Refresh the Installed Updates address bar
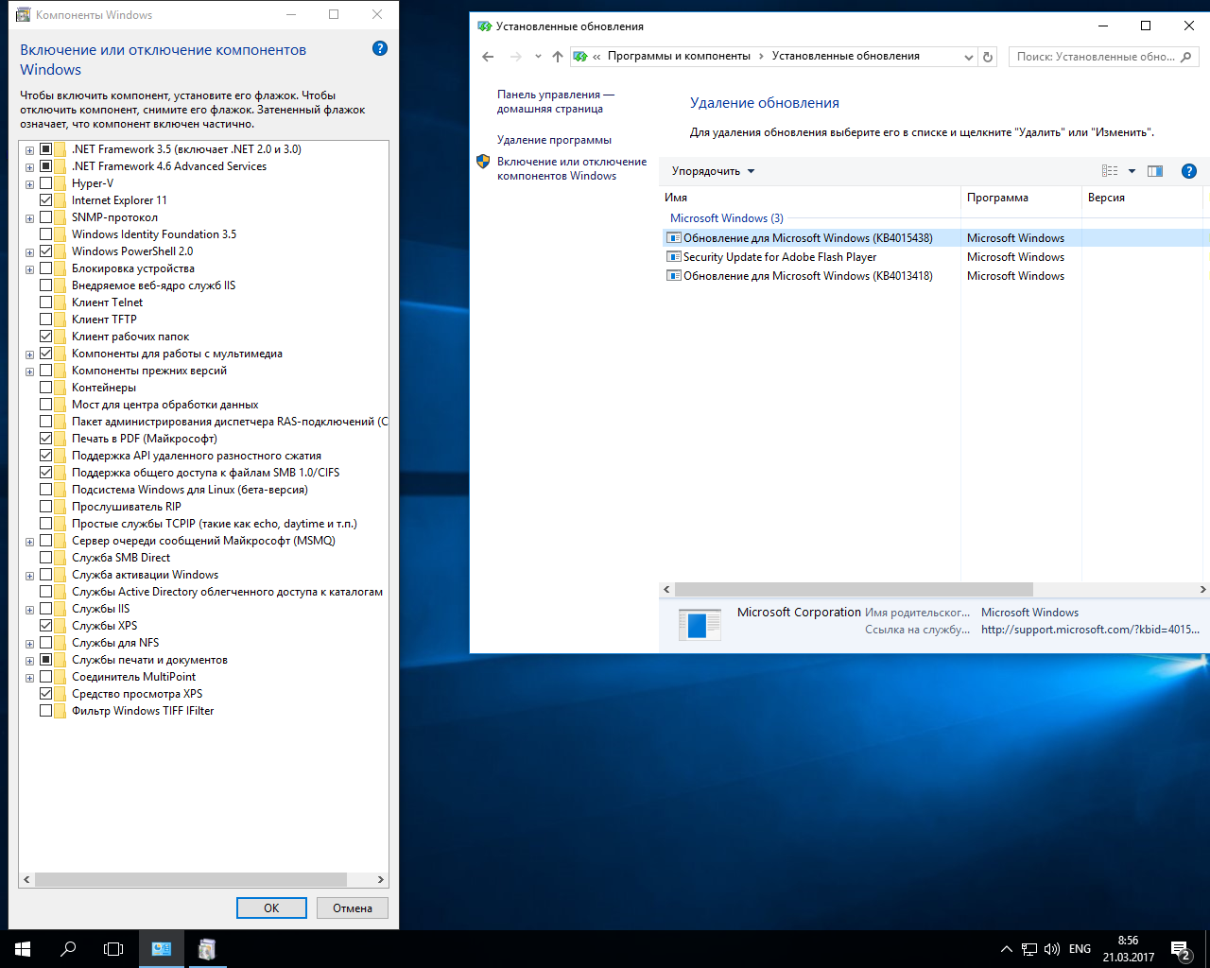1210x968 pixels. click(988, 57)
